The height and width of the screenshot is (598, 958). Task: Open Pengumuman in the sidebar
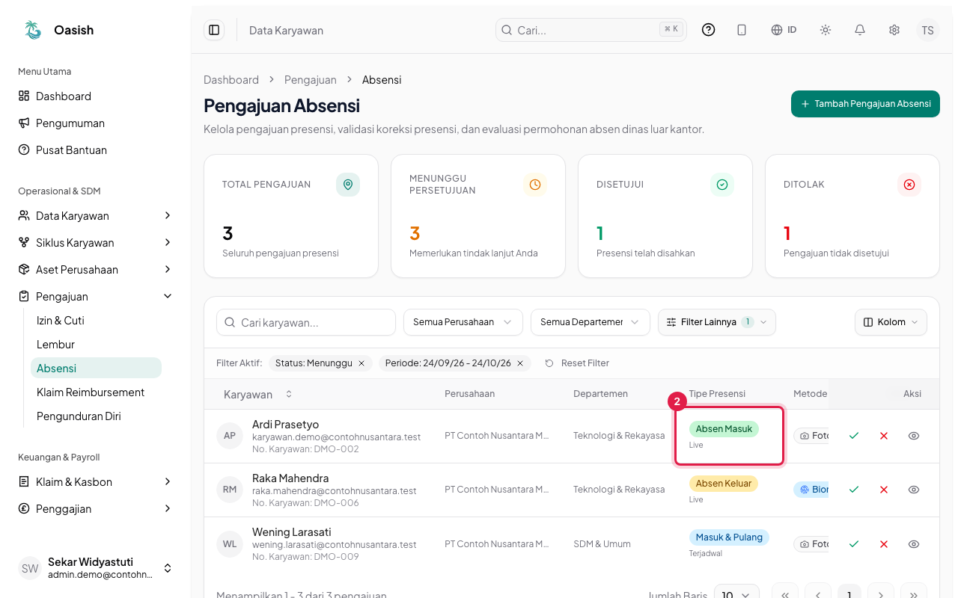[x=96, y=123]
